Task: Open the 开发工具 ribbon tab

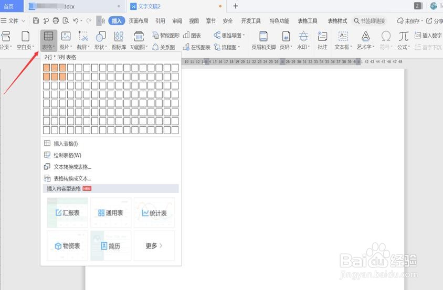Action: point(251,21)
